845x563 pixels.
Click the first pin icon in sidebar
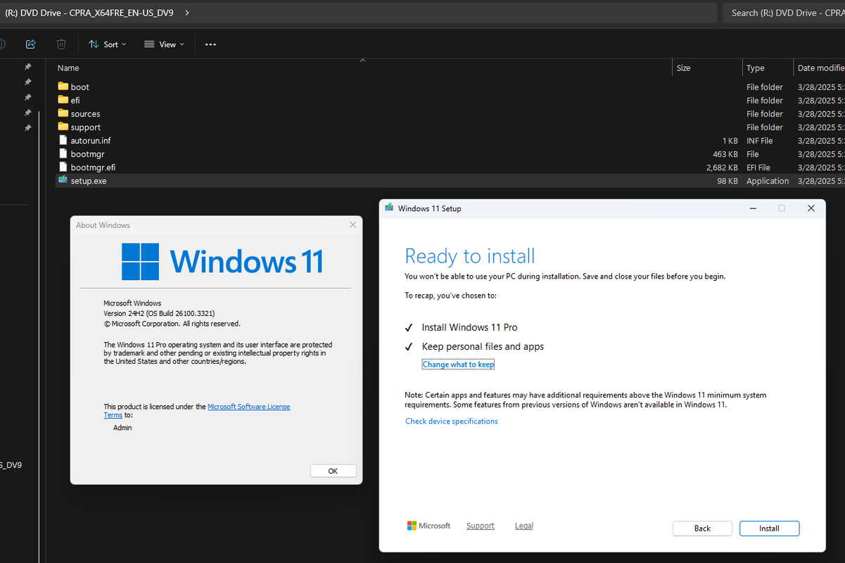click(x=28, y=67)
